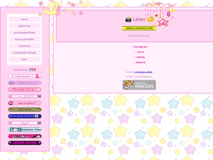
Task: Click the hosted by neocities badge
Action: pos(139,85)
